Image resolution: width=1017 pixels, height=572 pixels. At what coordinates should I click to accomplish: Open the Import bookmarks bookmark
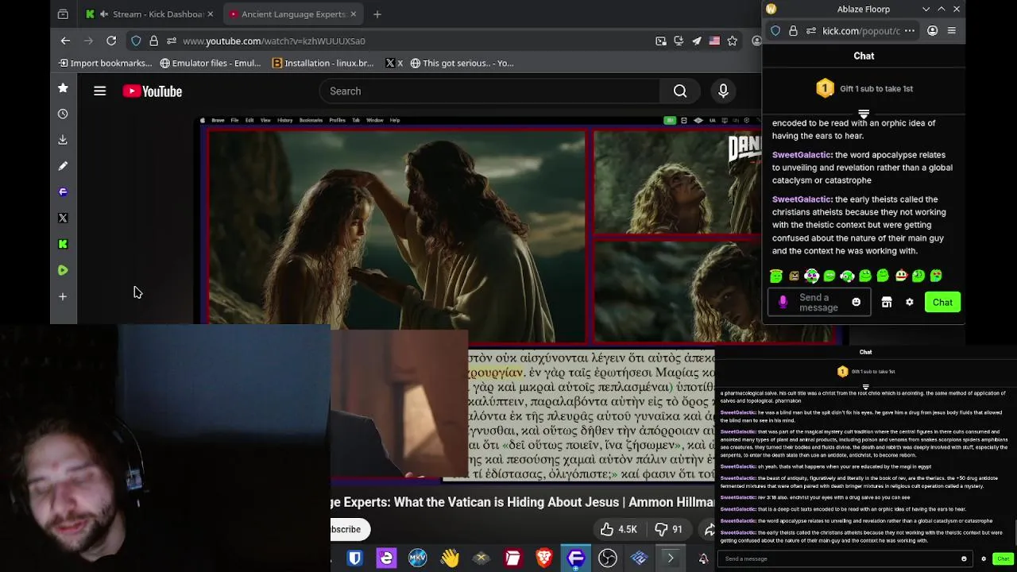(x=105, y=63)
